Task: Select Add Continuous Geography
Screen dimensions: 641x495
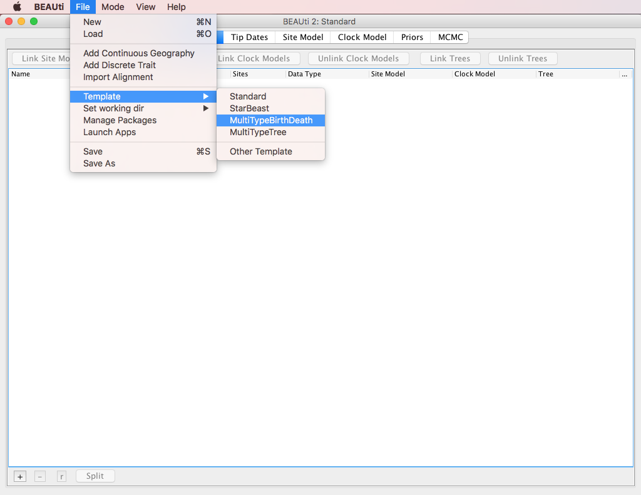Action: 143,53
